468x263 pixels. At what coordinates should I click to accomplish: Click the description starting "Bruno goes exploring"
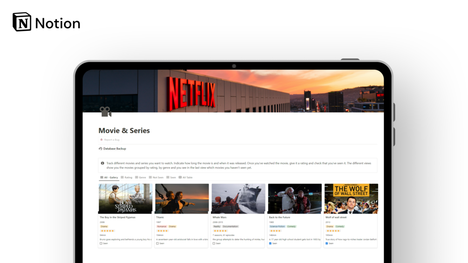126,239
